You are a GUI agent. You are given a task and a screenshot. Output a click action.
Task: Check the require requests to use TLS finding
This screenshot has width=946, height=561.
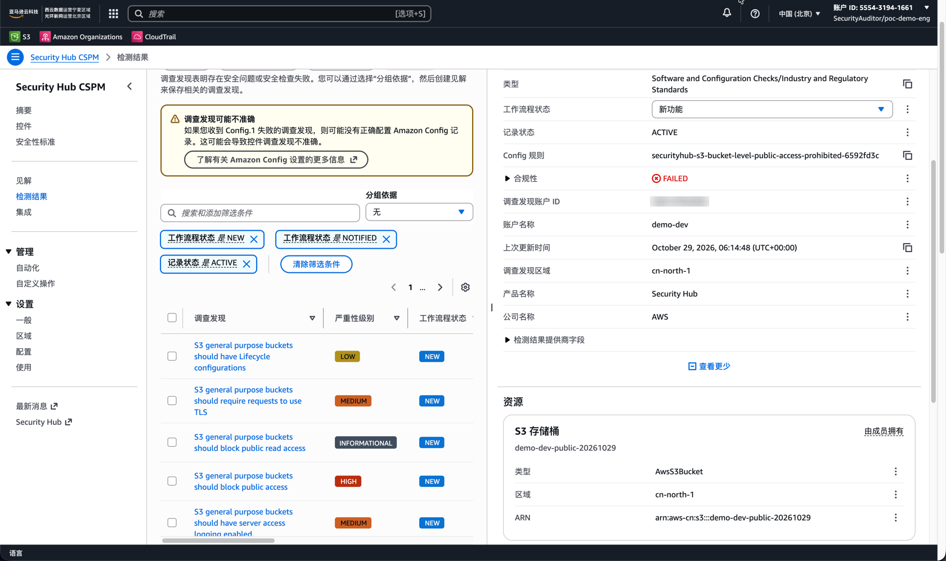click(172, 401)
